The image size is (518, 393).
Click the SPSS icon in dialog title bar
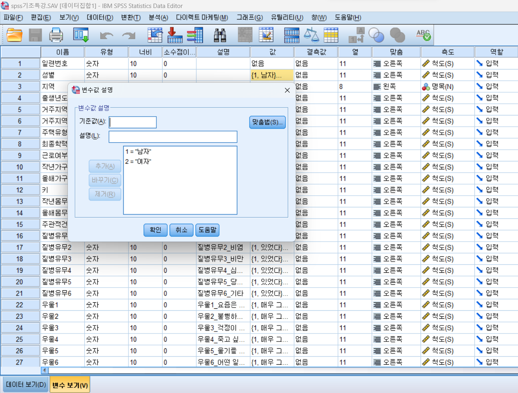76,90
